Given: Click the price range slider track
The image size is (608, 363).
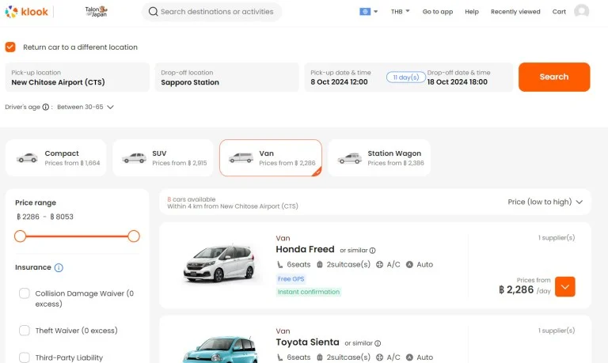Looking at the screenshot, I should pos(77,236).
